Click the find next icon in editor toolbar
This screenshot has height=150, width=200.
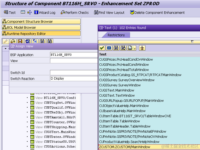point(50,41)
